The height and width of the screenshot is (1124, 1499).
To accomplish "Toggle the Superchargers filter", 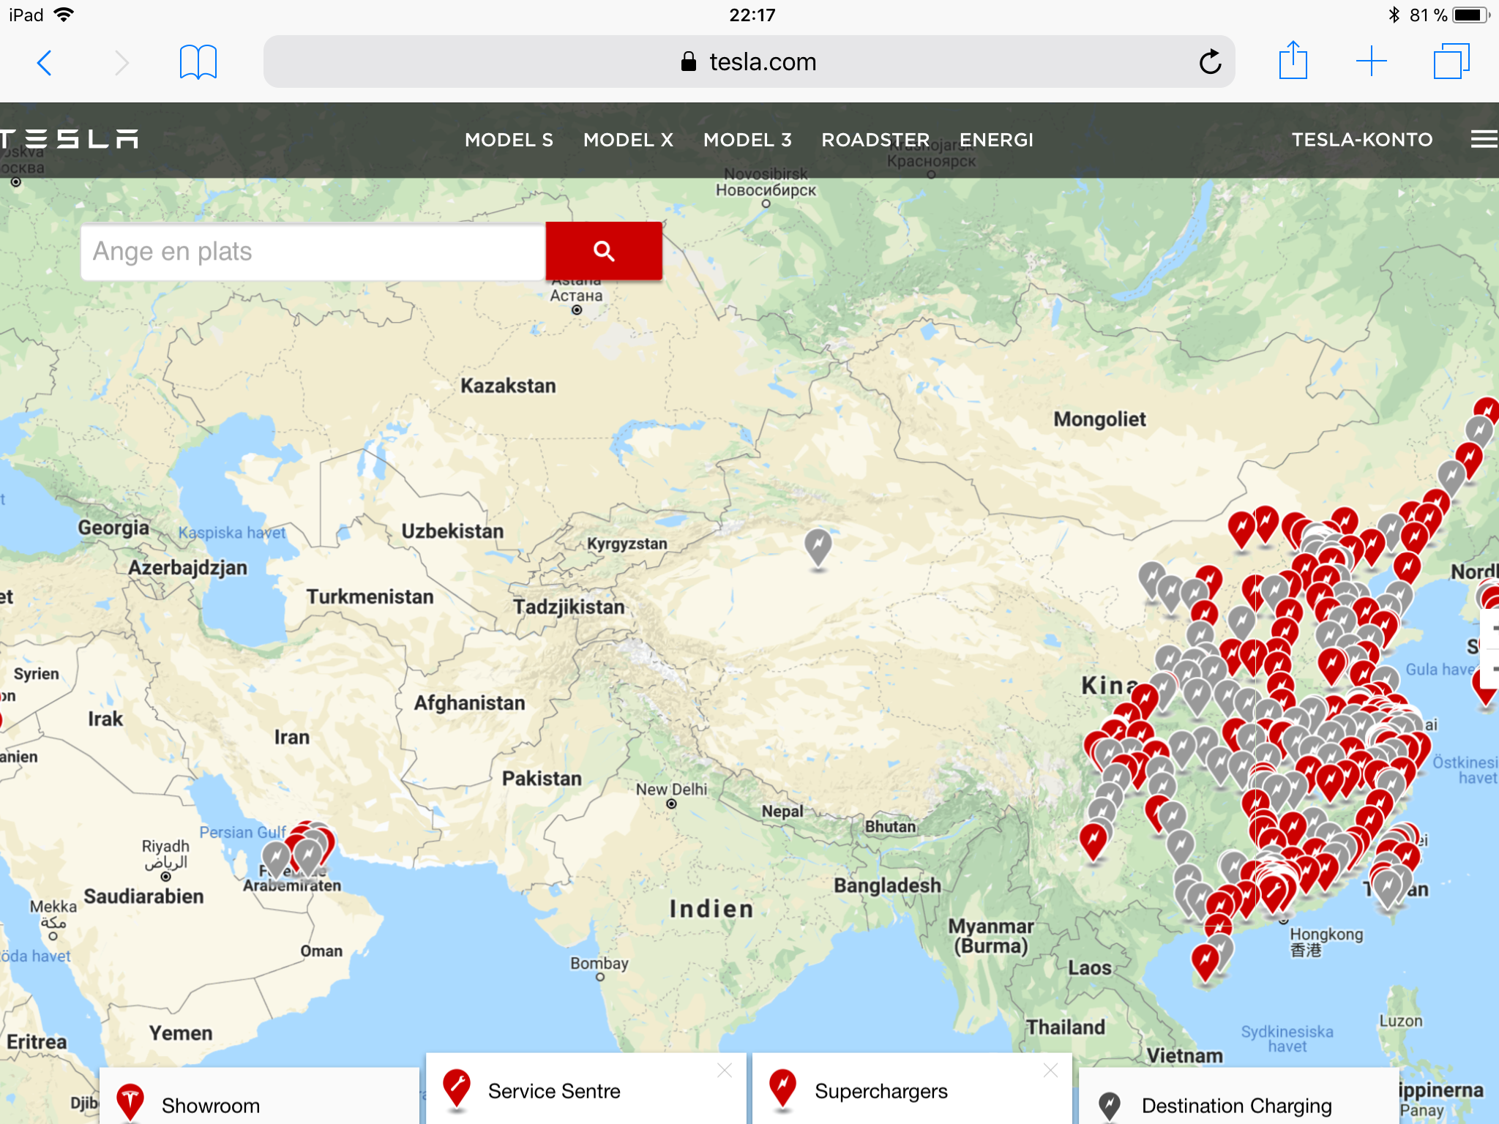I will click(913, 1089).
